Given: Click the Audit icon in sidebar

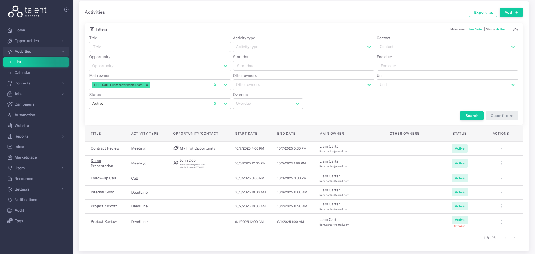Looking at the screenshot, I should click(x=10, y=210).
